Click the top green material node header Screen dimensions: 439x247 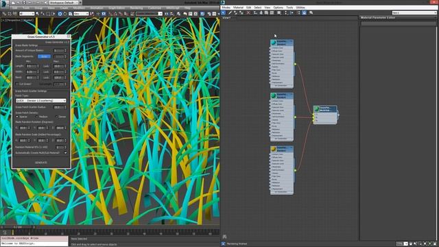[x=282, y=43]
